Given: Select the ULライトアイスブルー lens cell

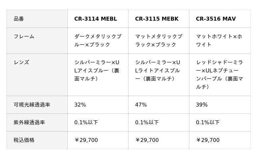Looking at the screenshot, I should pyautogui.click(x=158, y=70).
